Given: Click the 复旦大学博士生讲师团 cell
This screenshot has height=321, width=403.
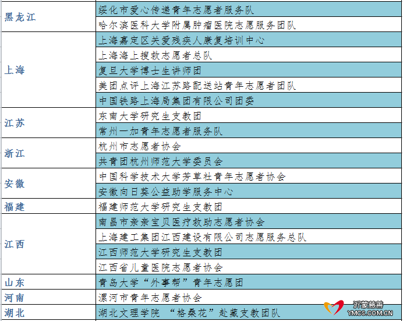Looking at the screenshot, I should [249, 70].
